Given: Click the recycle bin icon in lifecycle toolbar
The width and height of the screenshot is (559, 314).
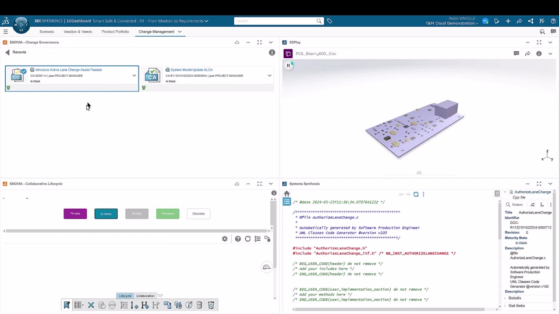Looking at the screenshot, I should [211, 305].
